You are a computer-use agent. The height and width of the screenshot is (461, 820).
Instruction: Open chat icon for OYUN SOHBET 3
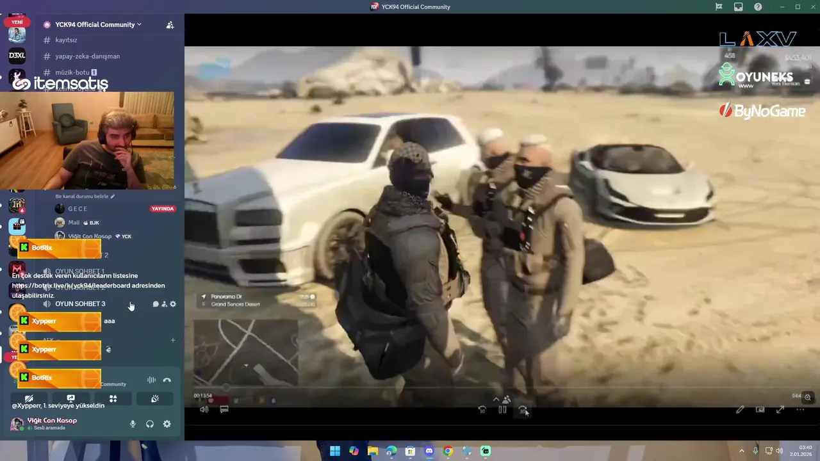[156, 304]
